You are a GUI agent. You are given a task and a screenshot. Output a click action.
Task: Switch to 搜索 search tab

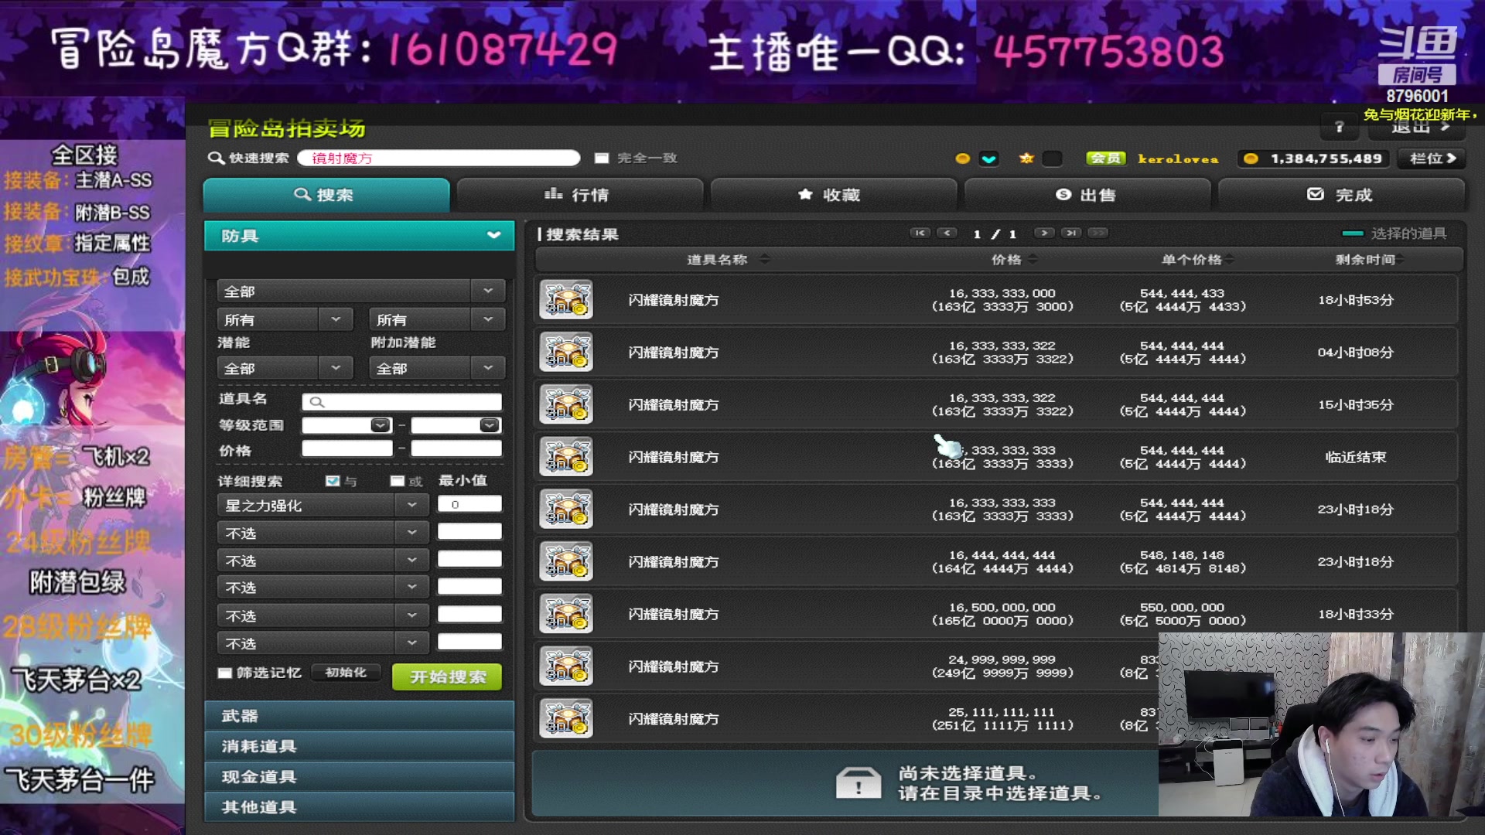(x=326, y=195)
